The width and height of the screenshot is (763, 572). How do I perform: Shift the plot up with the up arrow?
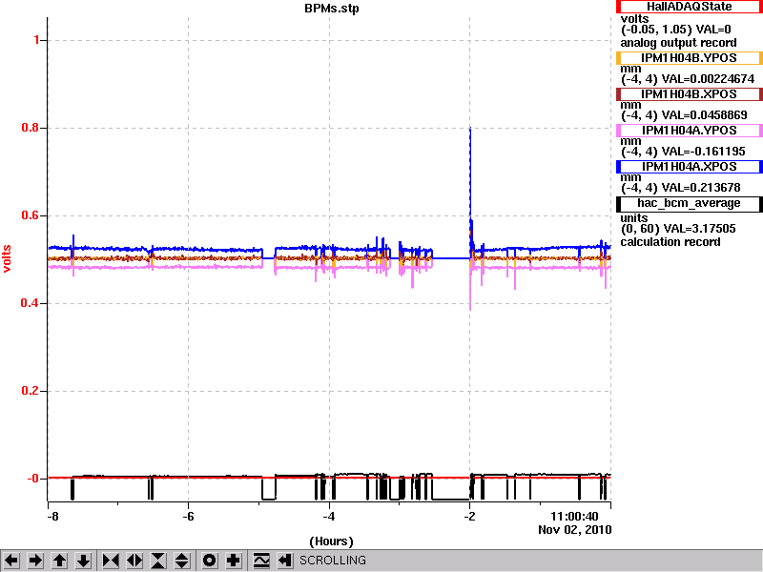pos(60,561)
